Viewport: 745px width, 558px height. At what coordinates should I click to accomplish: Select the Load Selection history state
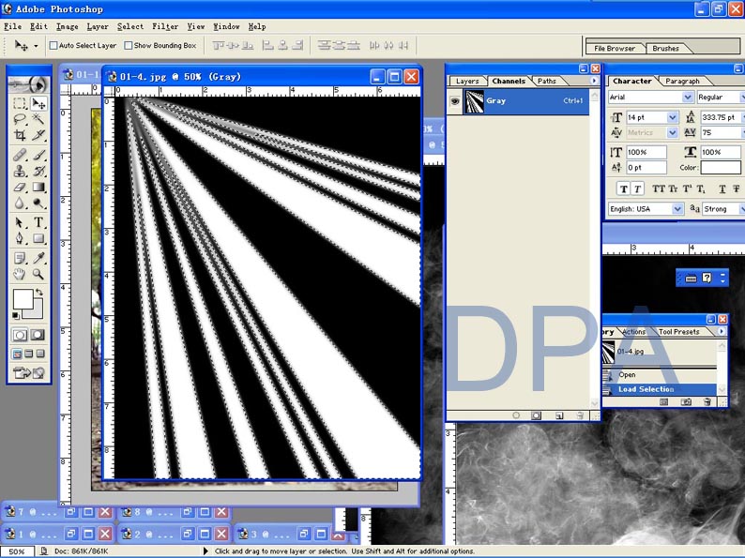[660, 389]
